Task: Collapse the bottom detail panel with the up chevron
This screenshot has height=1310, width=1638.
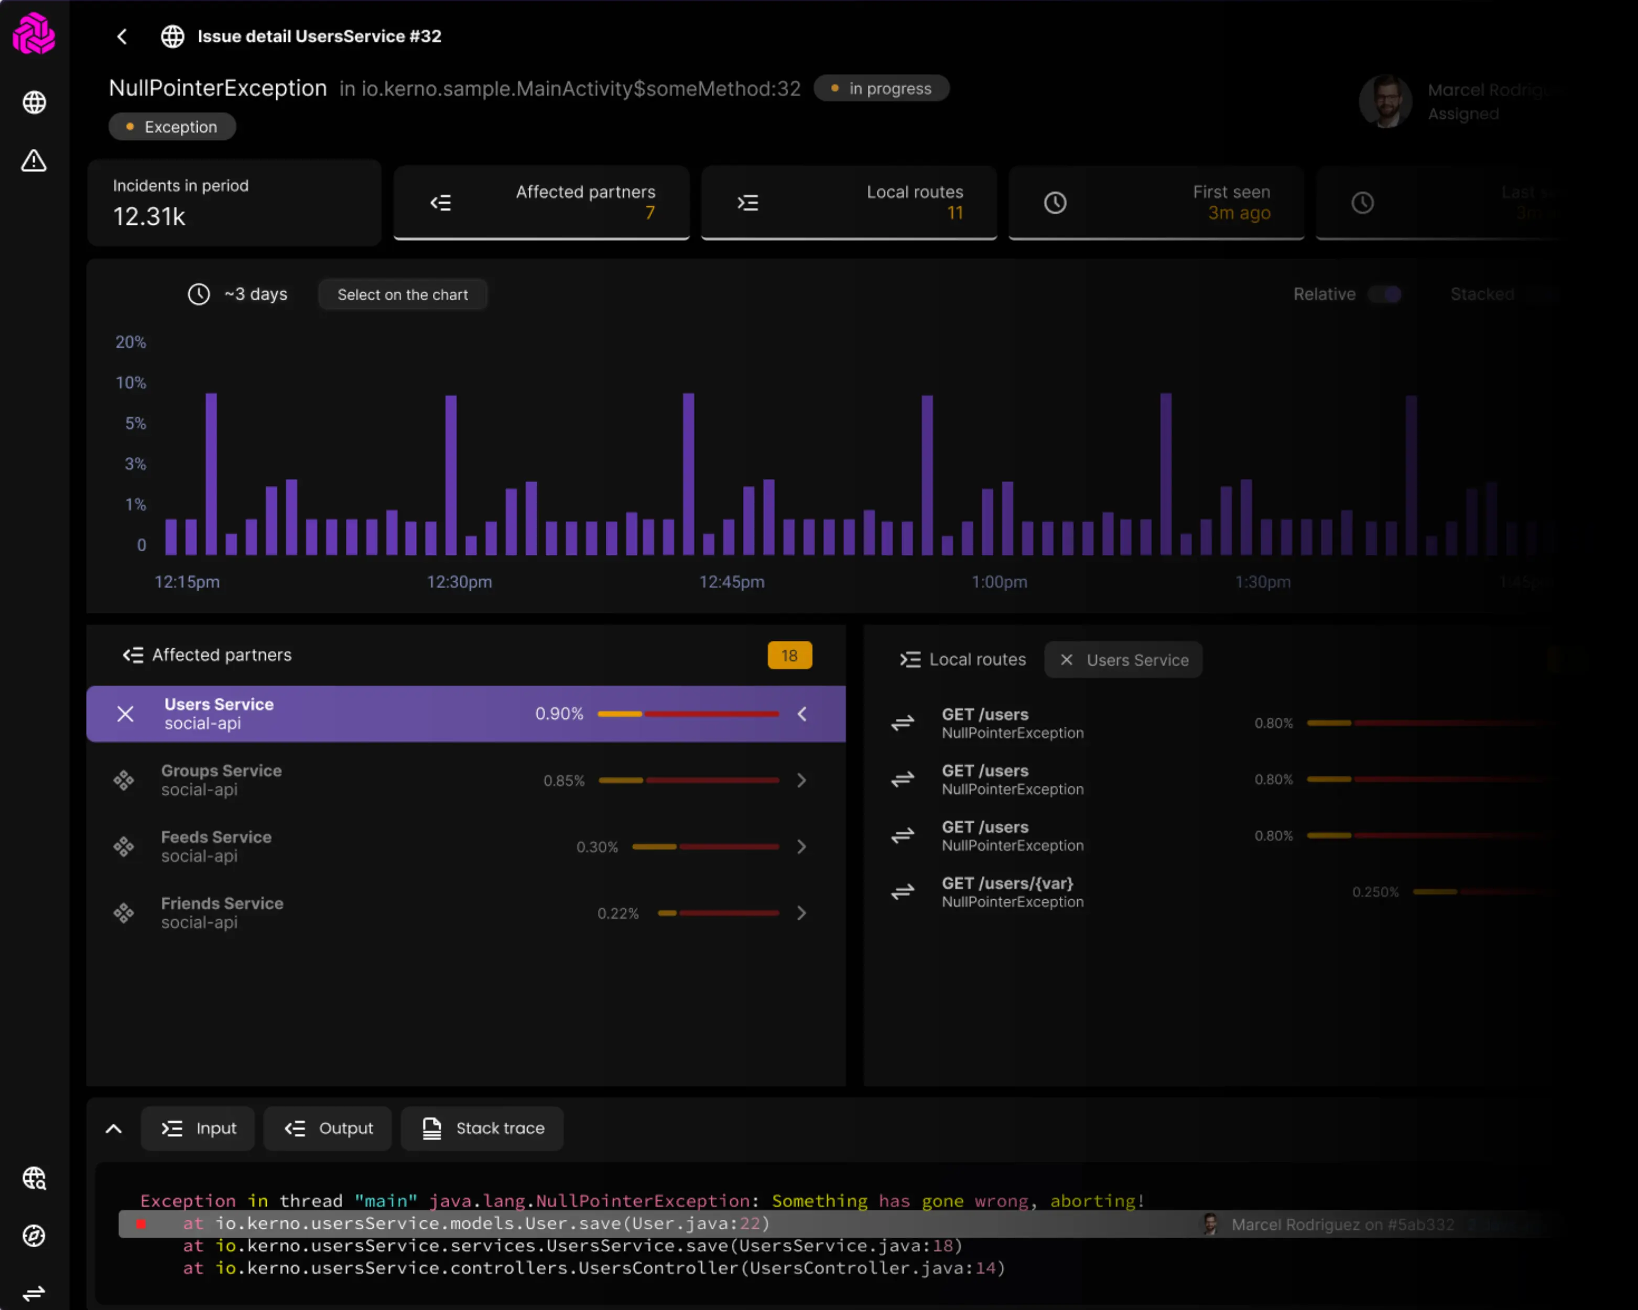Action: click(113, 1129)
